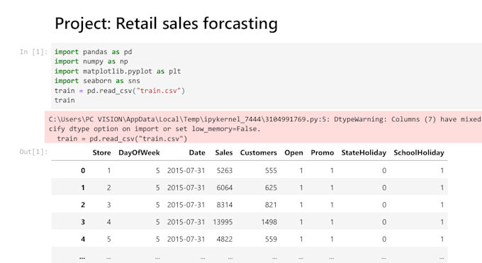
Task: Click the Open column header
Action: 293,152
